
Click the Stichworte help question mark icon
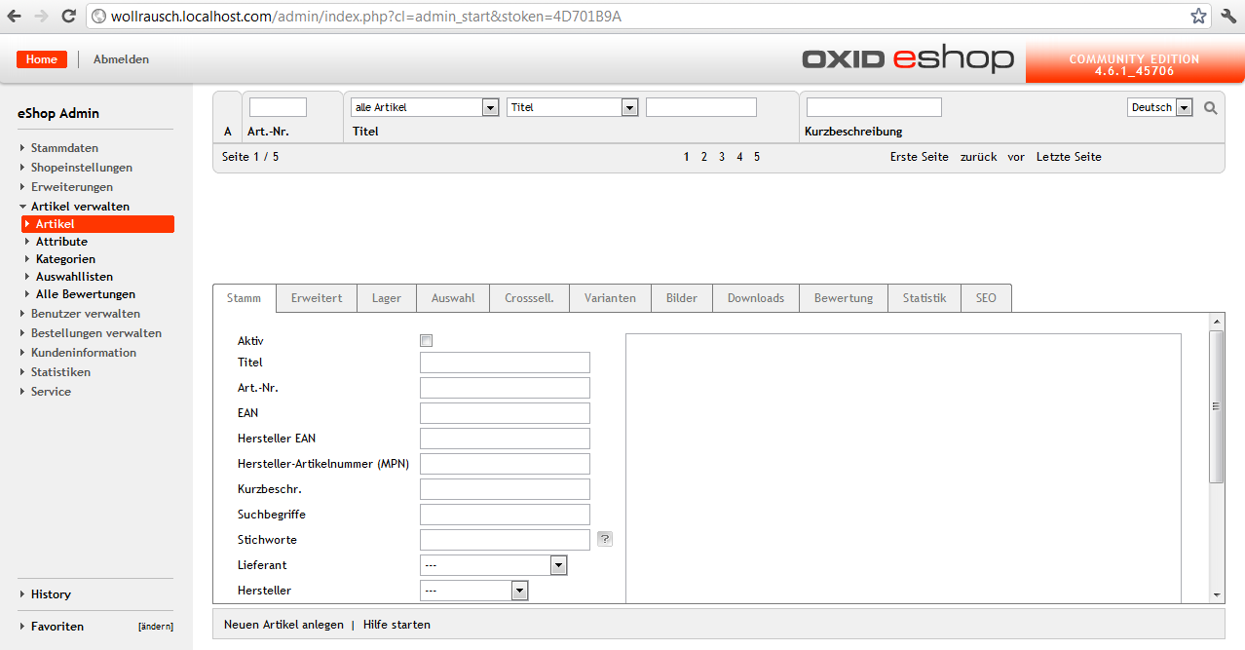click(x=604, y=539)
